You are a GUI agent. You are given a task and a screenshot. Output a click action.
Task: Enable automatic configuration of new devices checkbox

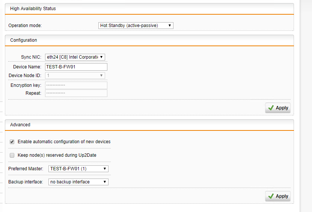tap(12, 142)
